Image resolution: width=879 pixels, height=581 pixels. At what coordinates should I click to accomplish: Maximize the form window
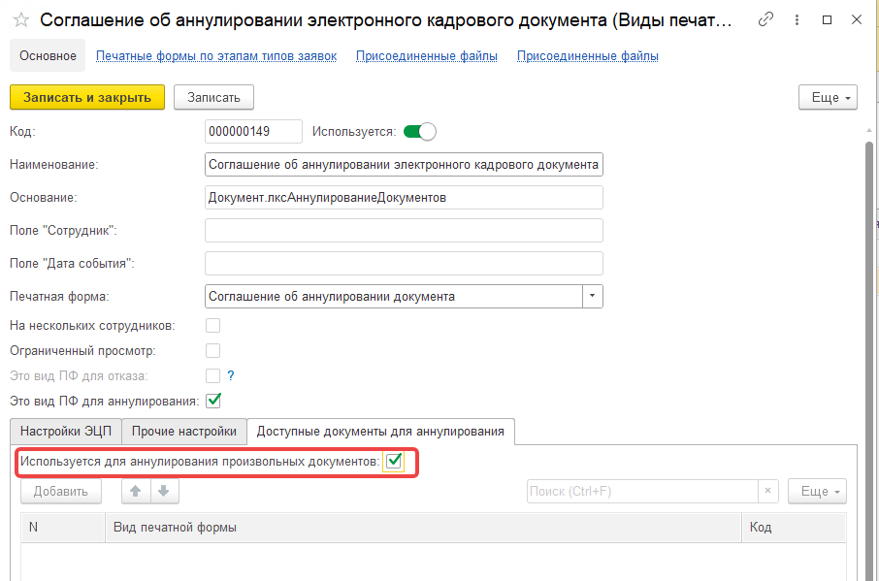pos(827,20)
